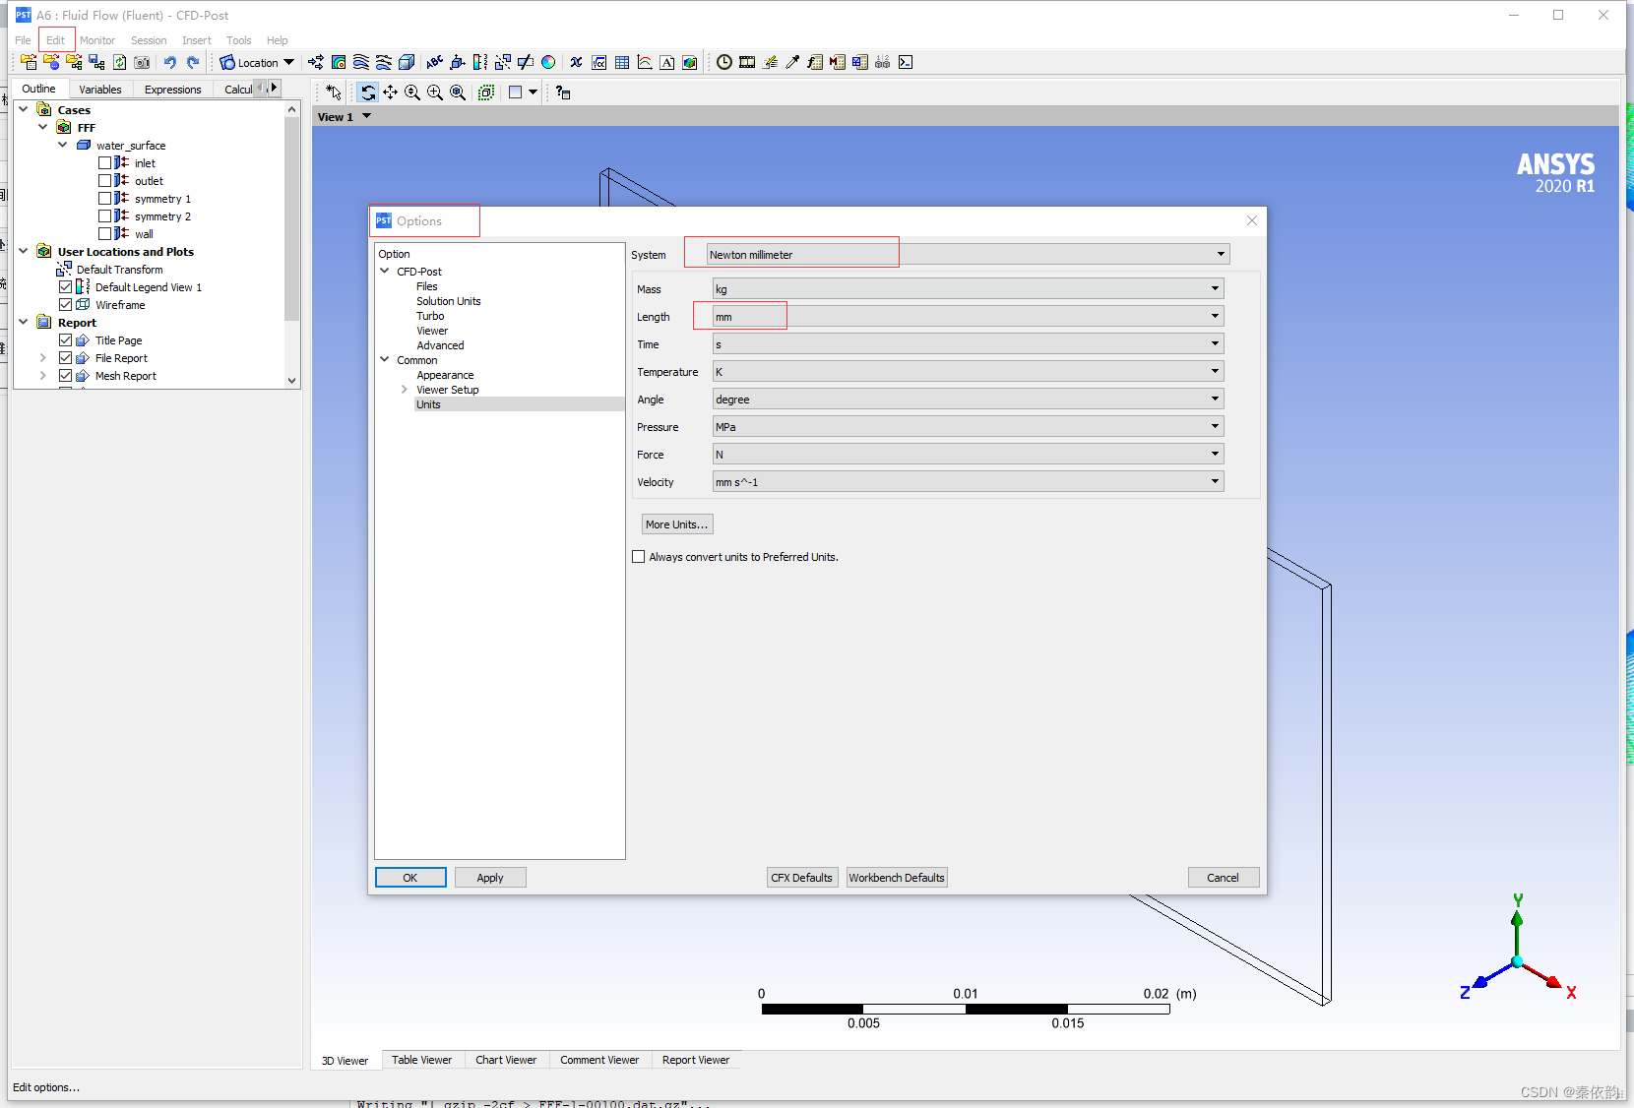1634x1108 pixels.
Task: Click the Clip Plane icon
Action: [x=526, y=62]
